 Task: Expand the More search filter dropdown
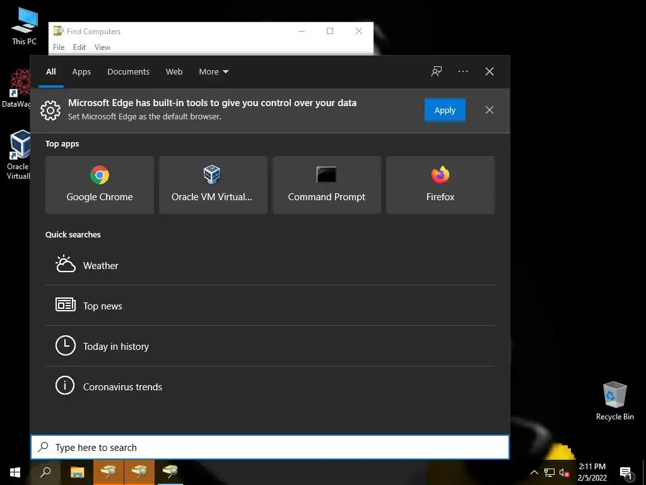[x=214, y=71]
